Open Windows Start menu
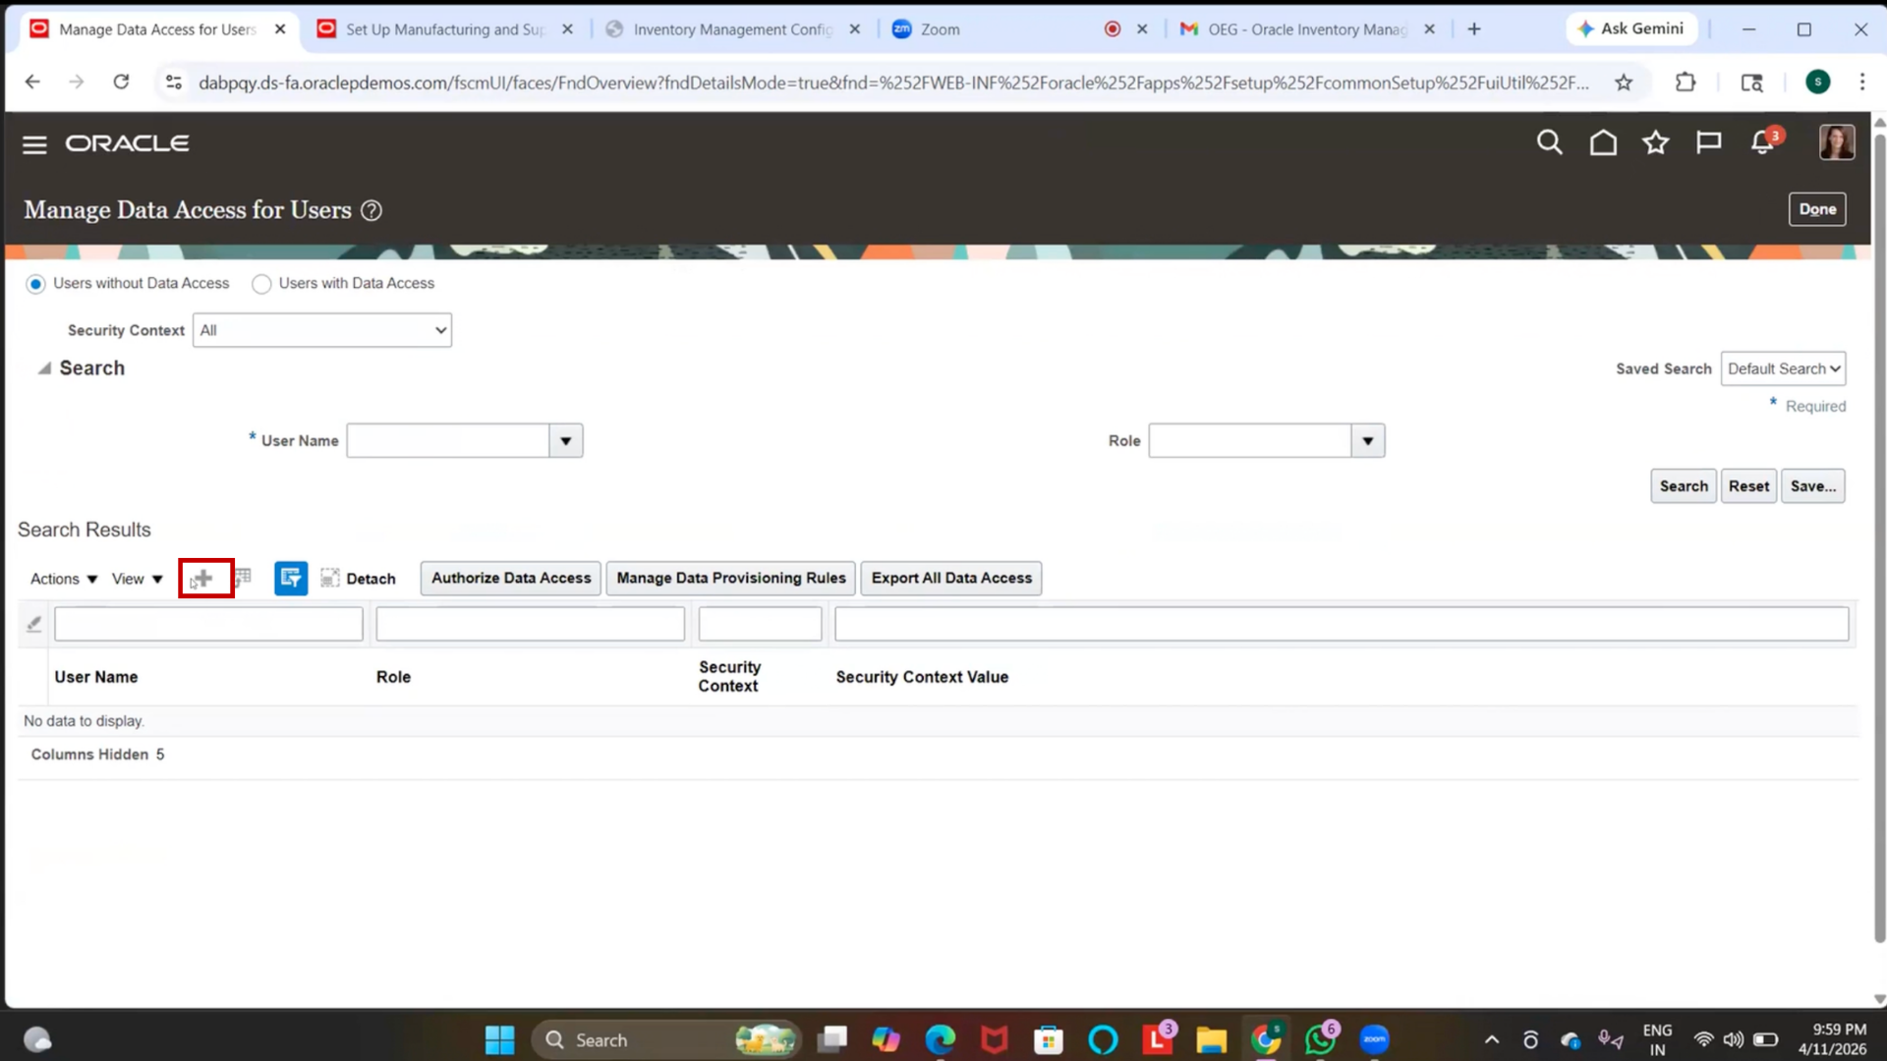The width and height of the screenshot is (1887, 1061). click(x=499, y=1039)
